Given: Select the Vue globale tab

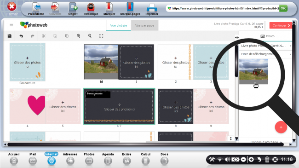Looking at the screenshot, I should tap(118, 25).
